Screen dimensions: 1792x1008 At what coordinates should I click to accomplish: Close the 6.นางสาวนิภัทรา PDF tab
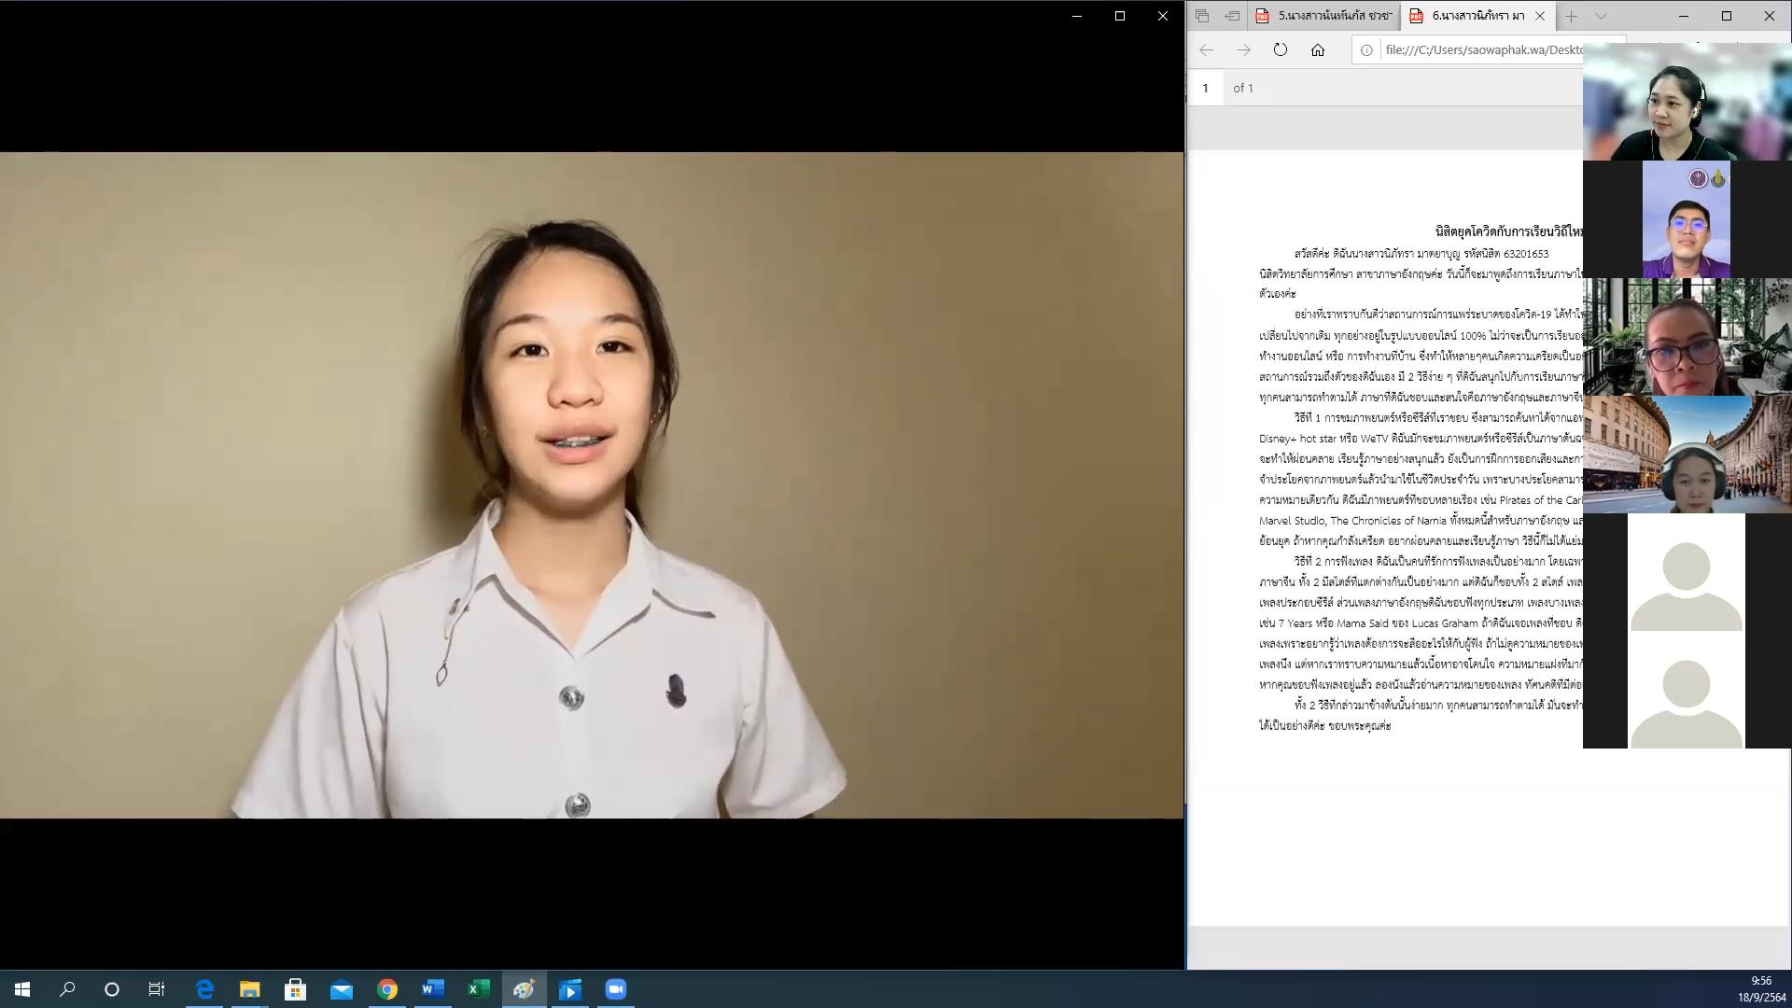(x=1540, y=16)
